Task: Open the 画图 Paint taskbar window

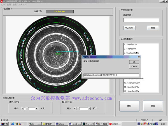Action: 101,123
